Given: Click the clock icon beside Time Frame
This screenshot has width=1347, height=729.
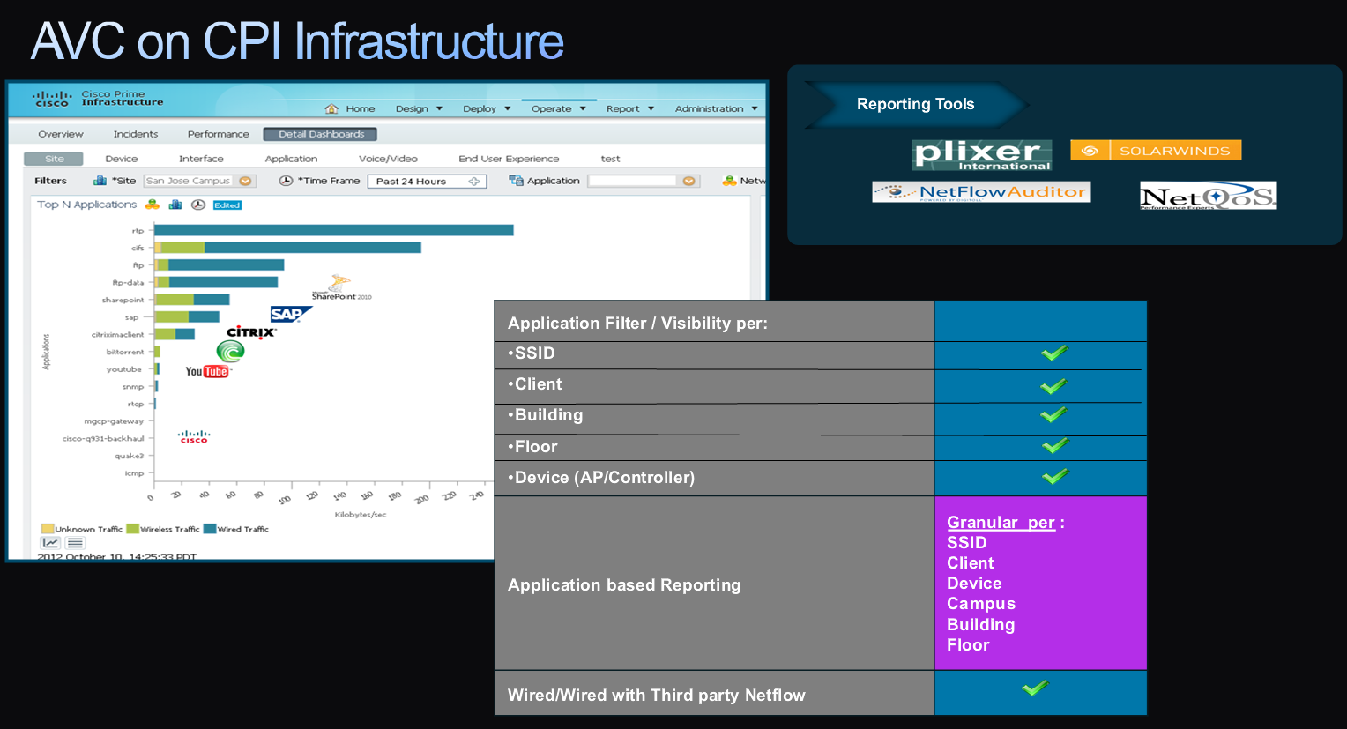Looking at the screenshot, I should (x=286, y=181).
